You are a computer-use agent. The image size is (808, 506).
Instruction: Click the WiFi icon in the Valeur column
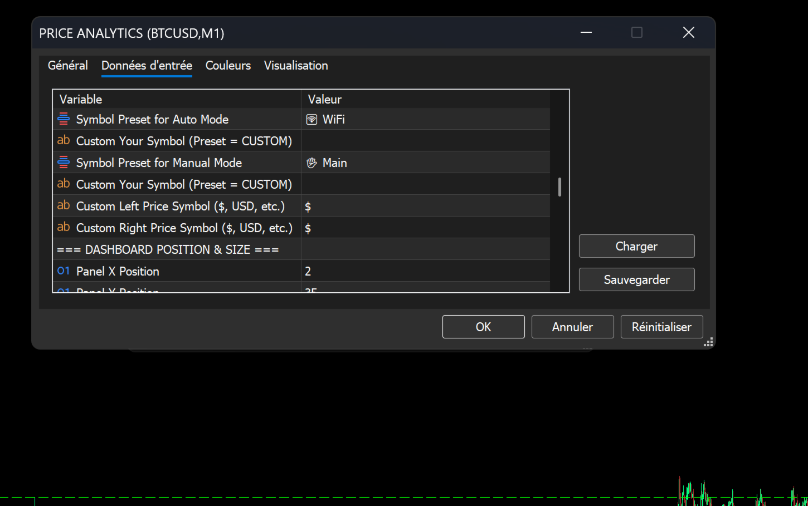pos(311,119)
